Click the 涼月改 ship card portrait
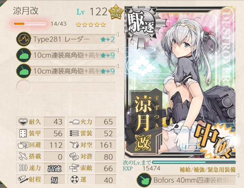 (180, 82)
